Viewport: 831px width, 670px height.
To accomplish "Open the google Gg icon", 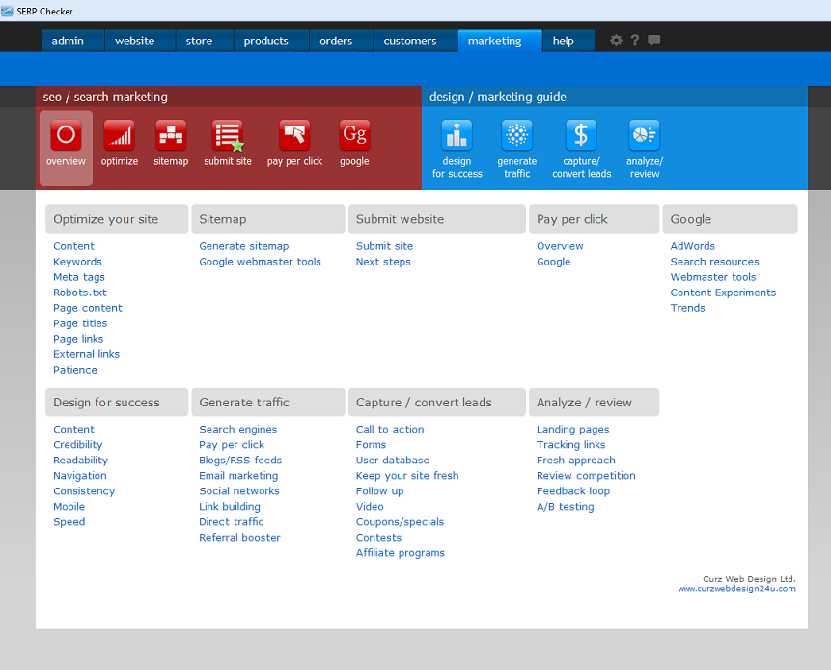I will tap(354, 136).
